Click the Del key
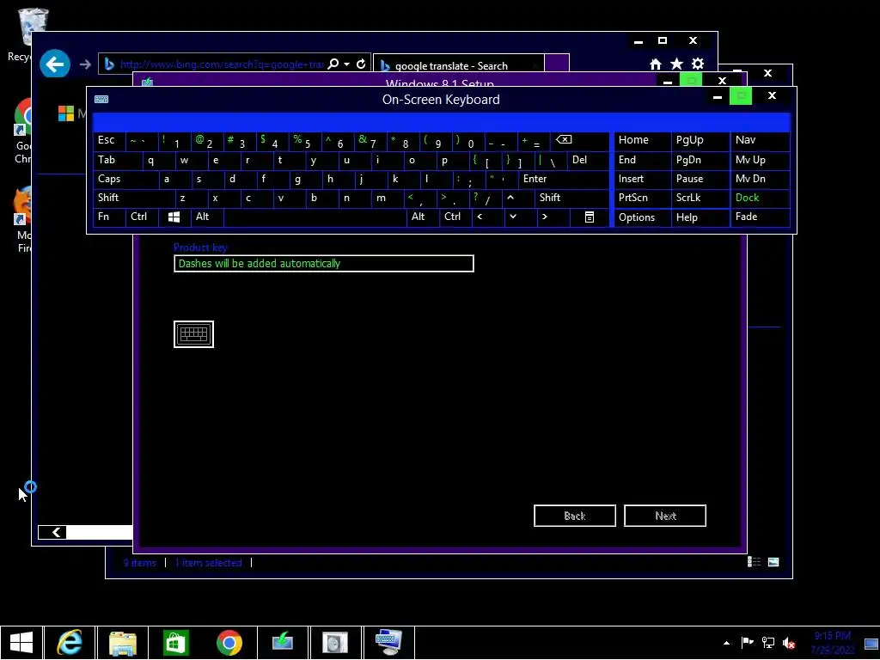 tap(588, 160)
